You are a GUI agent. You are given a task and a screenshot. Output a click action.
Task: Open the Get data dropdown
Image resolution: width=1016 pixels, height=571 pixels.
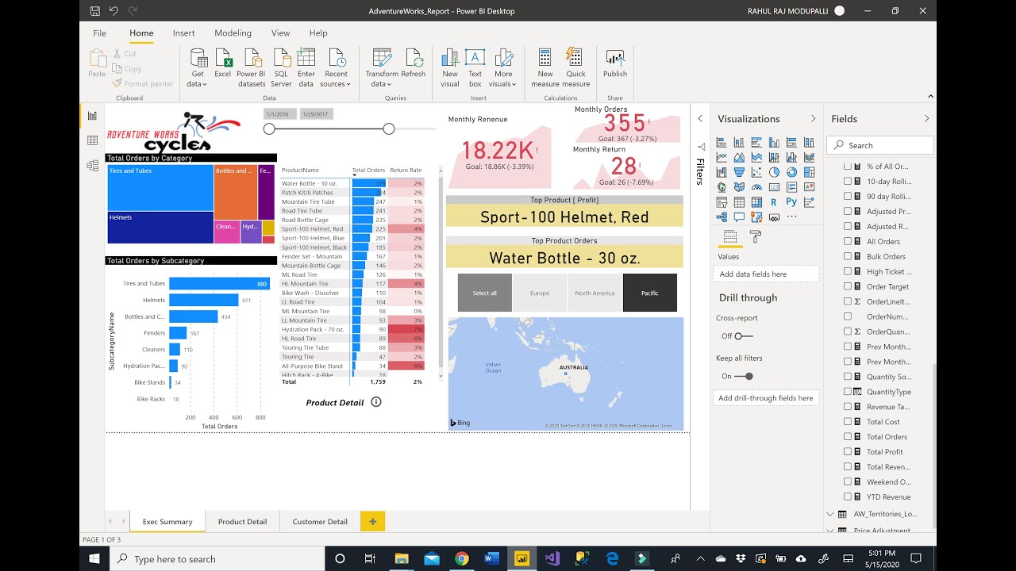tap(197, 68)
